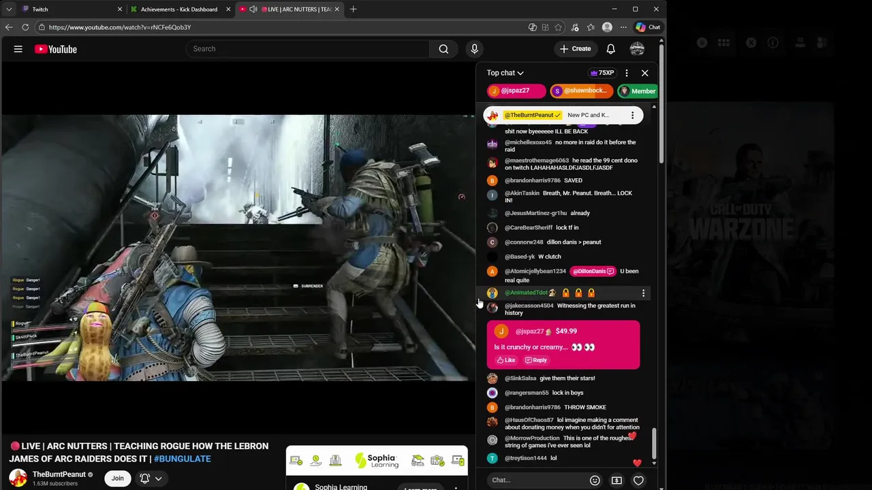Expand the Top chat dropdown
Screen dimensions: 872x490
[x=505, y=73]
